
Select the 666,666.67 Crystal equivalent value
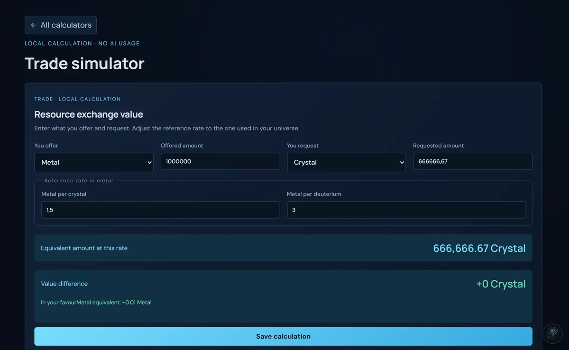click(x=479, y=248)
